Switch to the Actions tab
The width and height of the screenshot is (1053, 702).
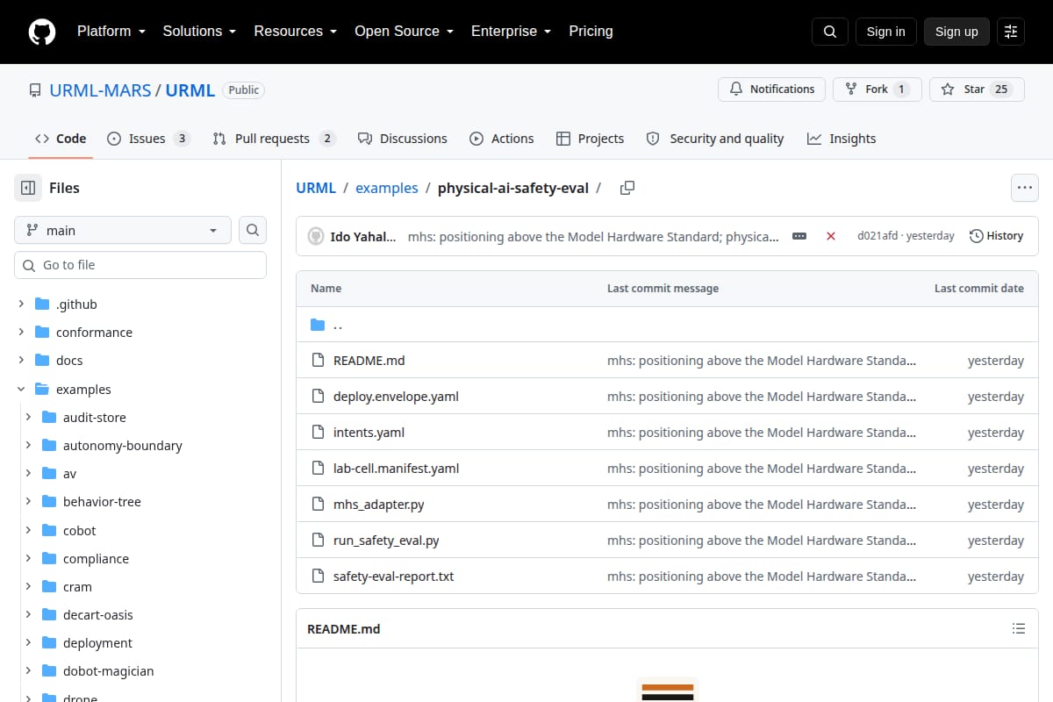click(502, 139)
